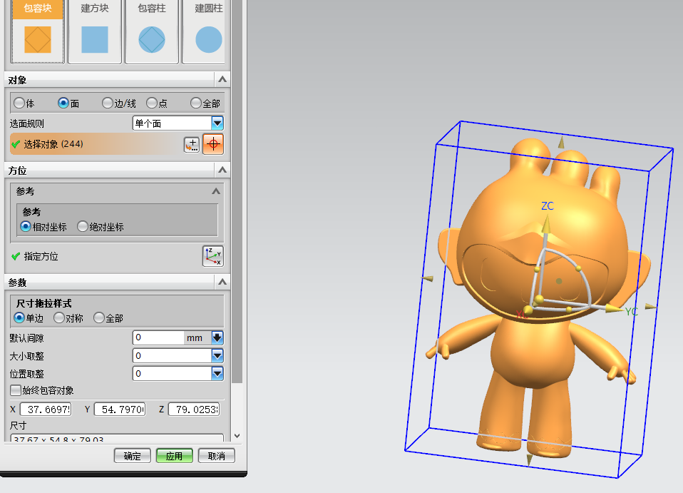Click the right drag arrow of bounding box
The height and width of the screenshot is (493, 683).
pos(651,307)
